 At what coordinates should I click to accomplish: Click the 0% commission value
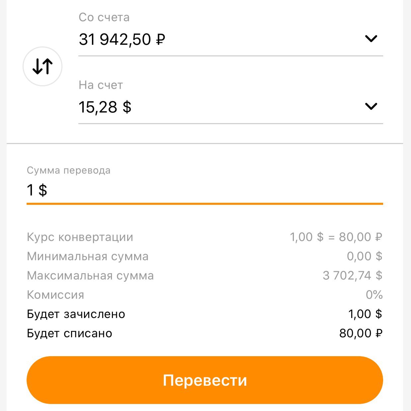374,295
